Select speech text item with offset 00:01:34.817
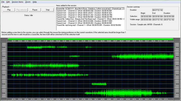This screenshot has height=101, width=181. pyautogui.click(x=90, y=13)
